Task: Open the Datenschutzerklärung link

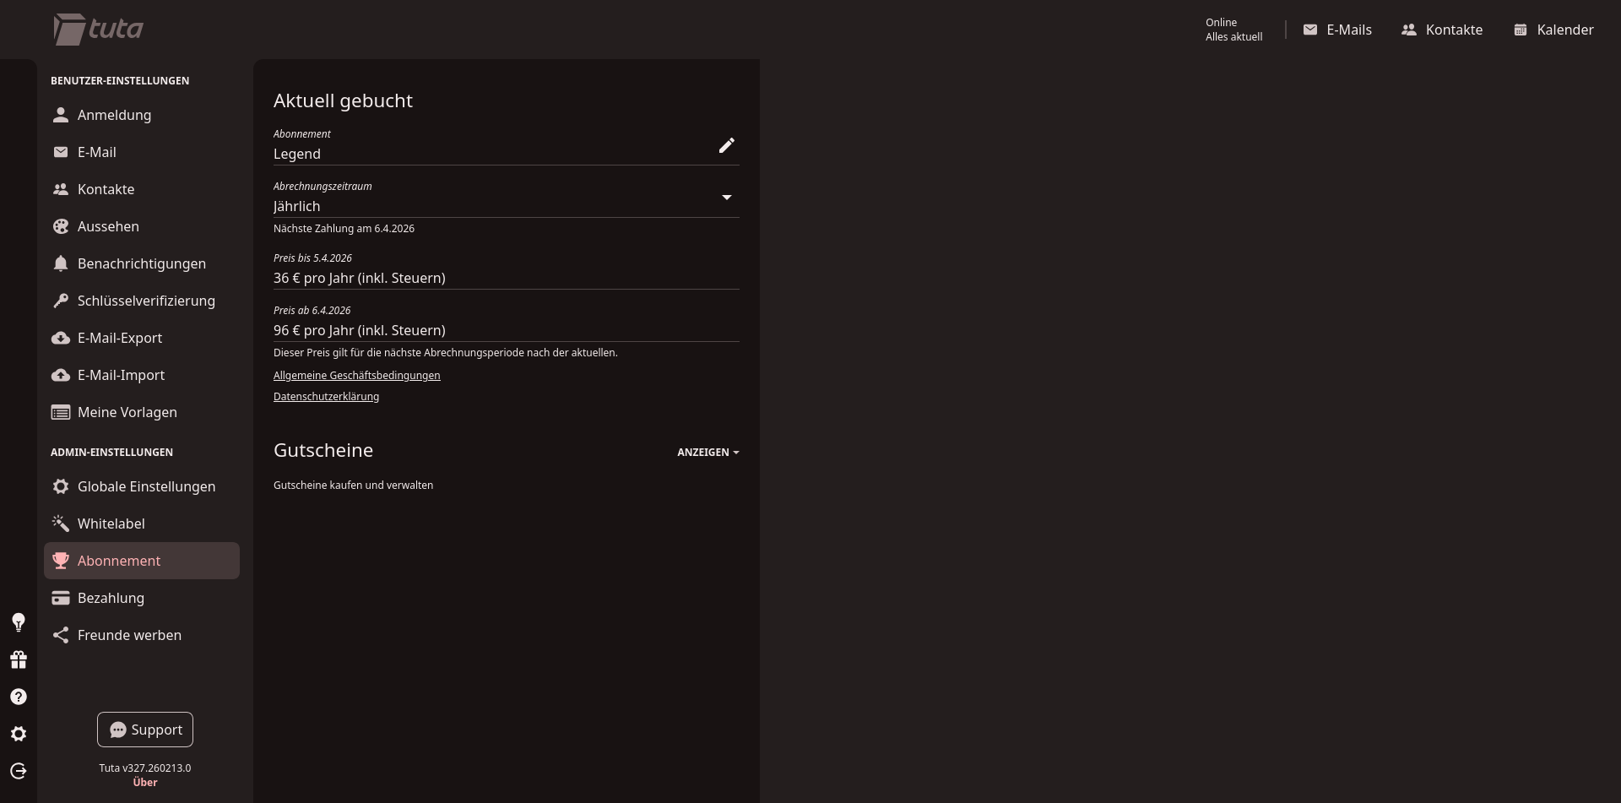Action: click(x=326, y=397)
